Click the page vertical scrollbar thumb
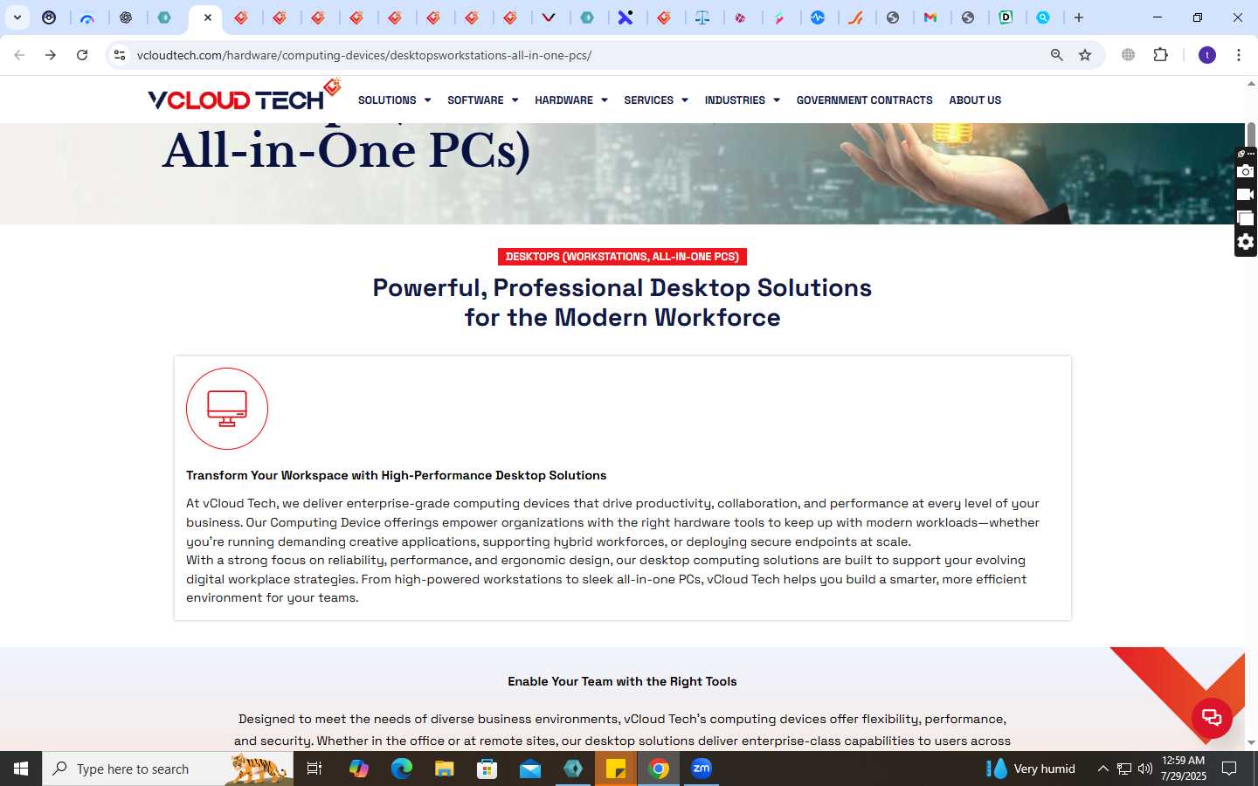 point(1251,134)
